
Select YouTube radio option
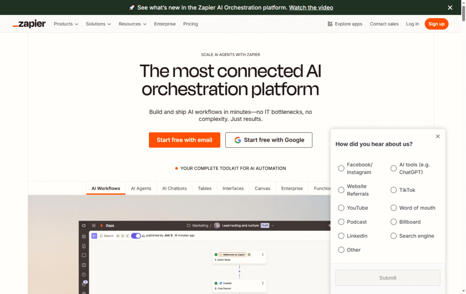tap(341, 208)
